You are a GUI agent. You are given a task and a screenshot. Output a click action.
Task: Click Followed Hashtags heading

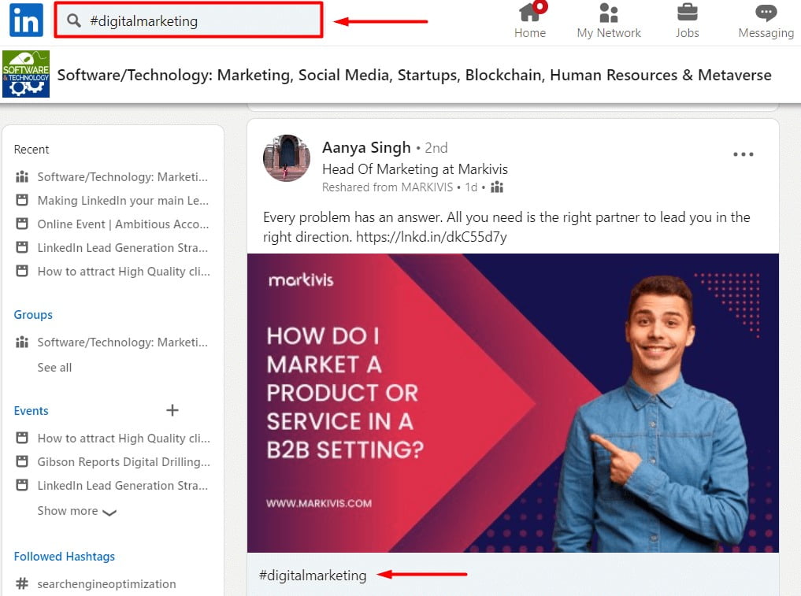65,556
